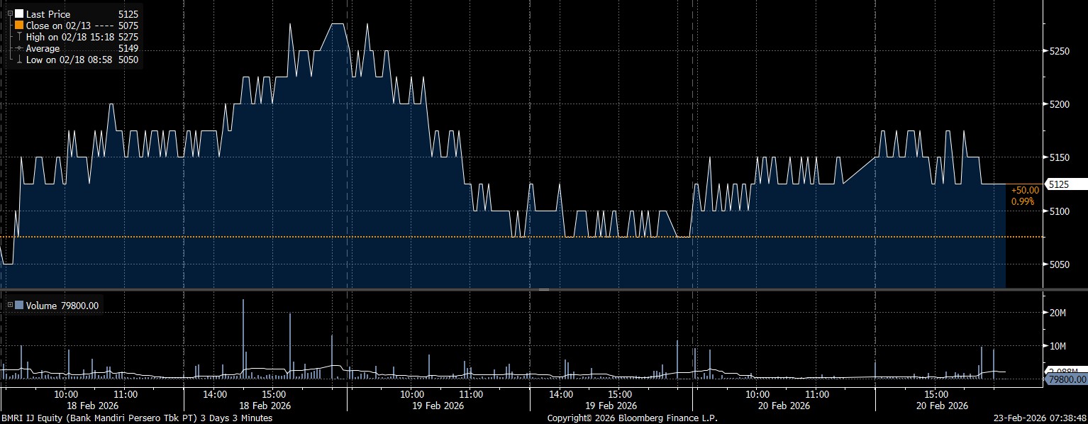The height and width of the screenshot is (424, 1088).
Task: Click the orange Close on 02/13 swatch
Action: point(19,26)
